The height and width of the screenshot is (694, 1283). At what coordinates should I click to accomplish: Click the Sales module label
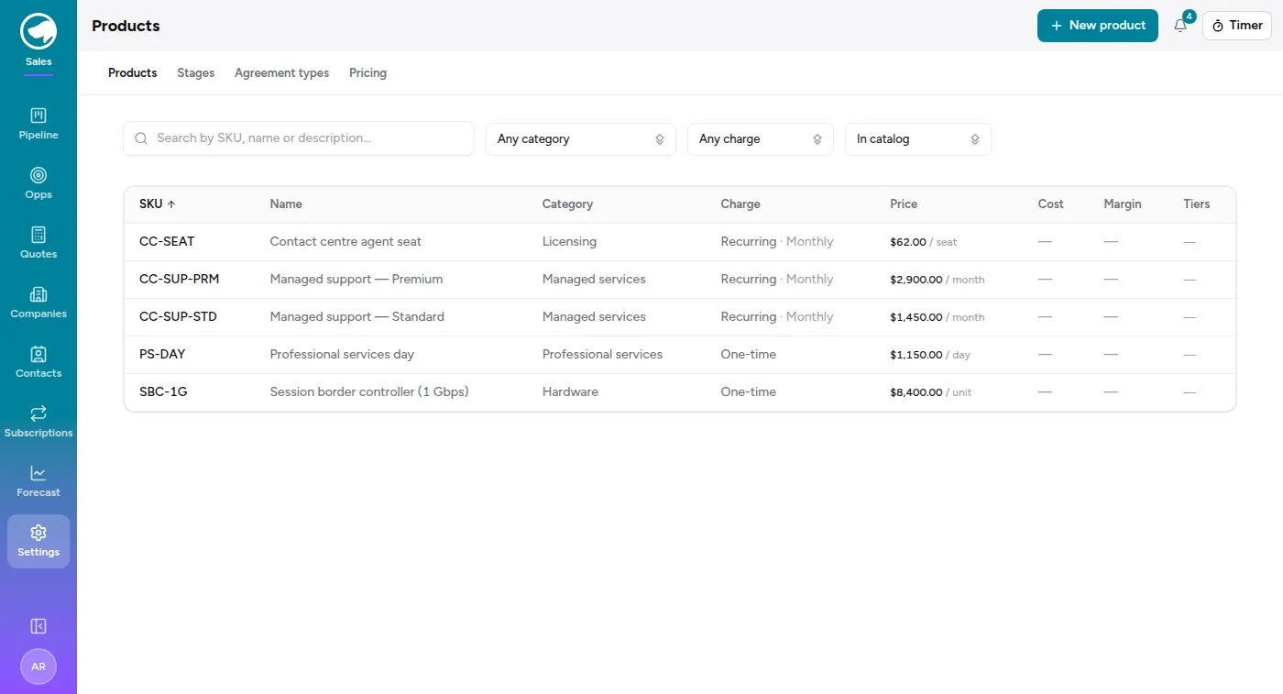38,62
